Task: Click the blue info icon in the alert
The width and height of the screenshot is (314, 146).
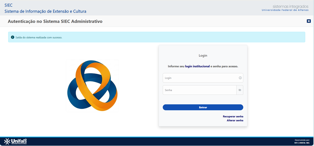Action: (13, 37)
